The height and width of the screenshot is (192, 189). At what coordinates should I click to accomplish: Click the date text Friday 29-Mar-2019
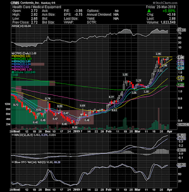161,7
